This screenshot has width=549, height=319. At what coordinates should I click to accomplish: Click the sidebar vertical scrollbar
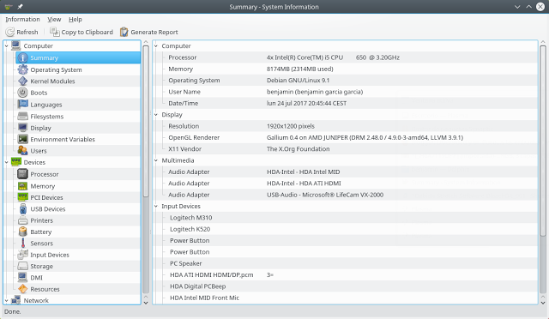(146, 121)
